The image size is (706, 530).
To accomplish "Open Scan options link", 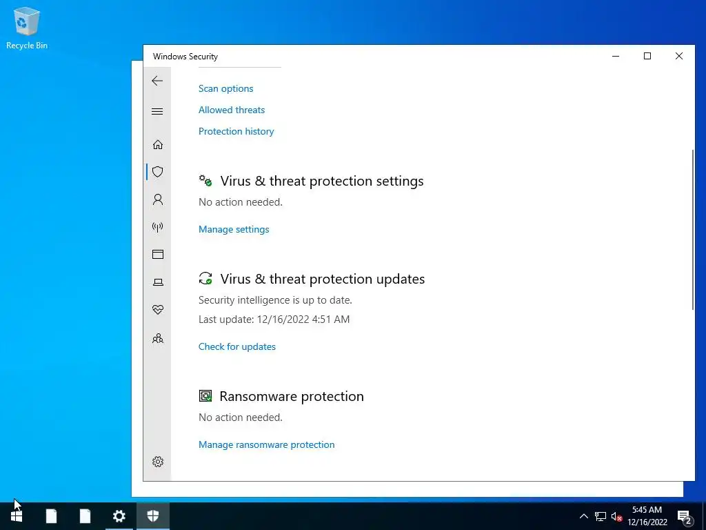I will pyautogui.click(x=225, y=88).
